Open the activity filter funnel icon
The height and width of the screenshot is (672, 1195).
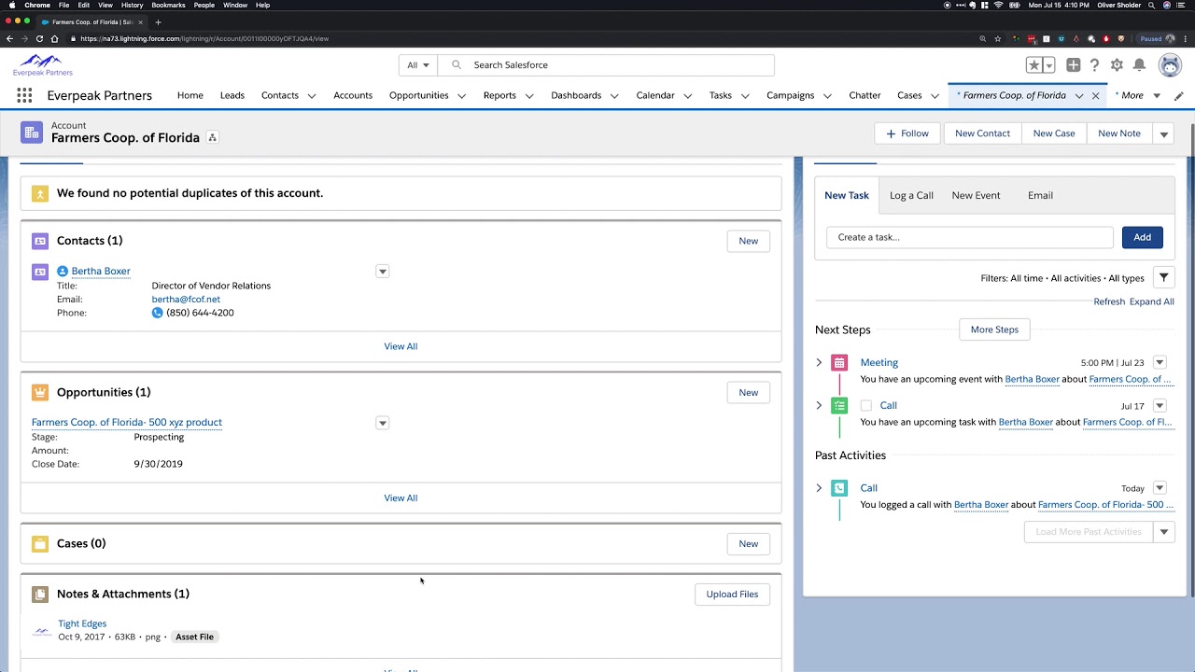1163,278
